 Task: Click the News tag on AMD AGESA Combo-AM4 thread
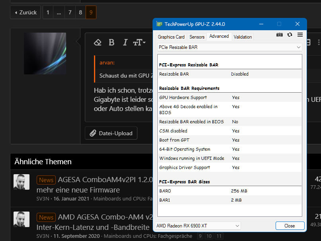click(46, 217)
